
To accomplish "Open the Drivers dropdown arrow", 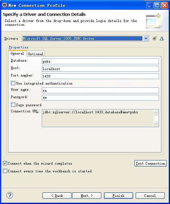I will coord(146,38).
